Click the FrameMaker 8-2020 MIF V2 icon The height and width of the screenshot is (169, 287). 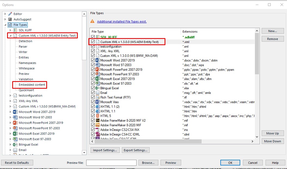98,121
